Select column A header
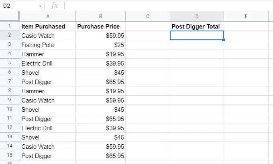This screenshot has width=273, height=164. click(x=48, y=16)
